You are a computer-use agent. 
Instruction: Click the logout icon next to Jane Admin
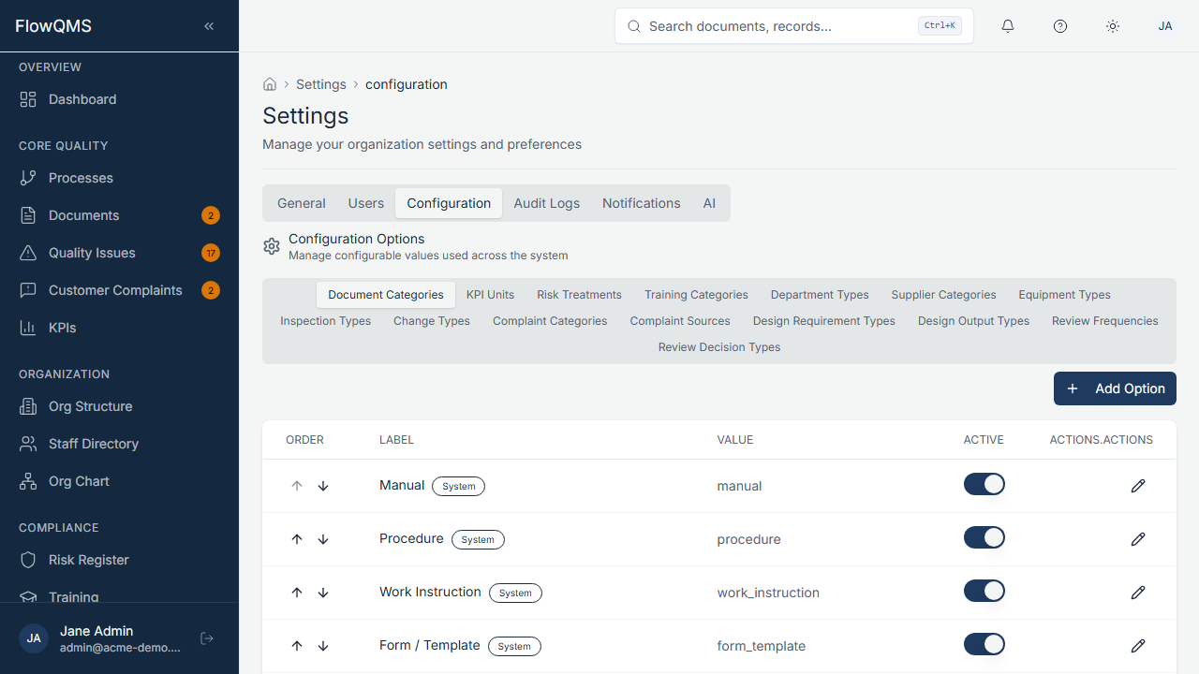coord(206,637)
